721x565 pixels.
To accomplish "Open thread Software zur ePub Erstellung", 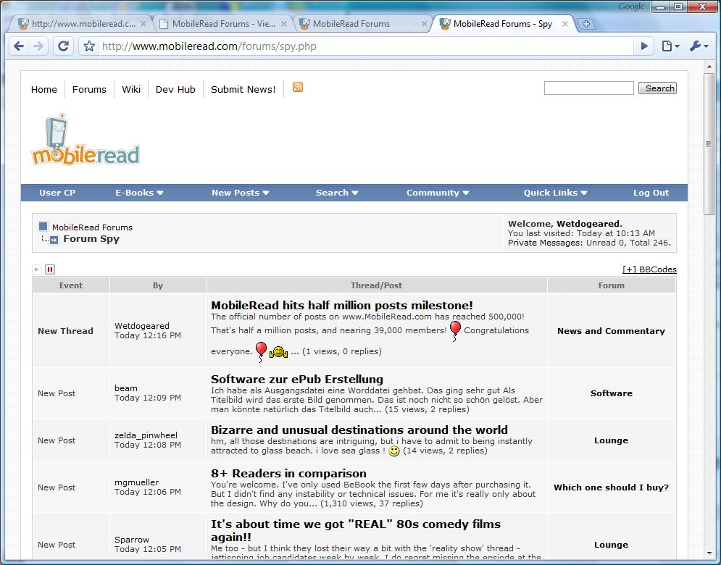I will point(297,380).
